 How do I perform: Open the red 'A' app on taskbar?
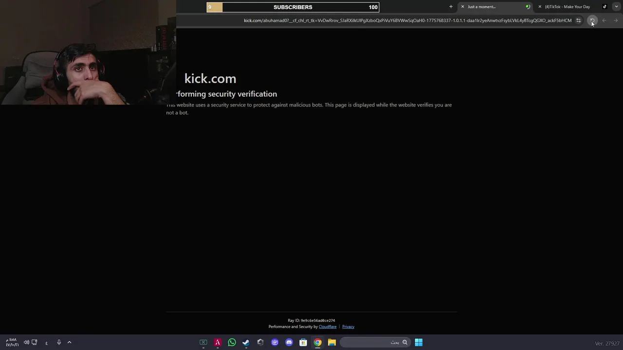[218, 342]
